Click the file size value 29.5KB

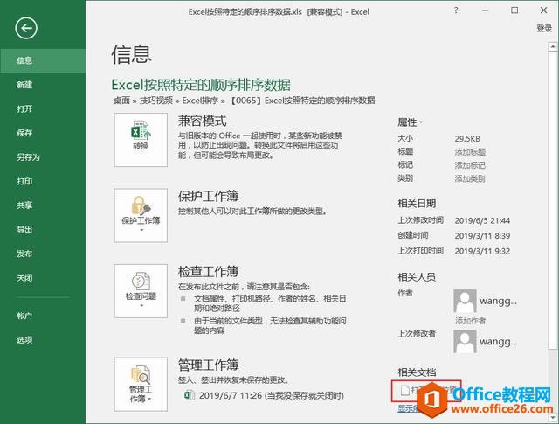(467, 139)
